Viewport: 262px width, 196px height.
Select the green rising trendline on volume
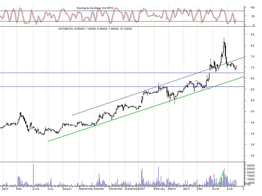[221, 177]
